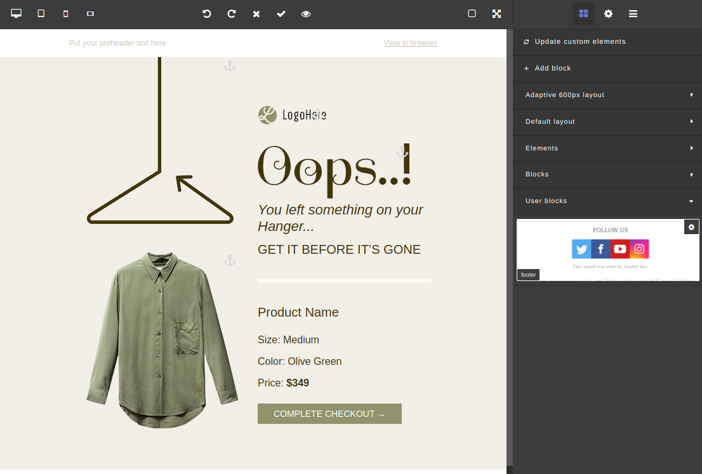The image size is (702, 474).
Task: Click the YouTube icon in footer preview
Action: (620, 249)
